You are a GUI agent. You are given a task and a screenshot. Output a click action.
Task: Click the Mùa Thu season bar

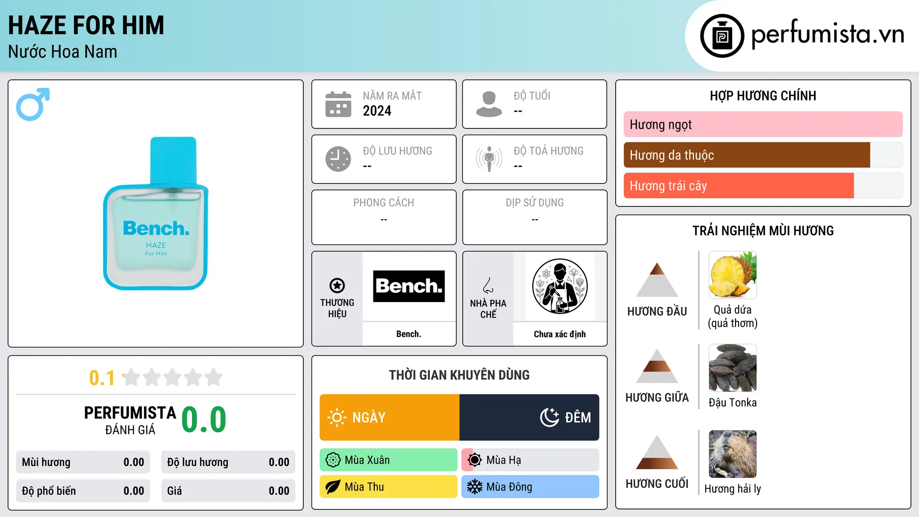(x=389, y=487)
